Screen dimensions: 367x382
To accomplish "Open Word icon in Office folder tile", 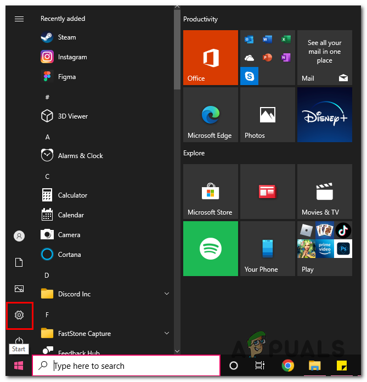I will (x=267, y=39).
